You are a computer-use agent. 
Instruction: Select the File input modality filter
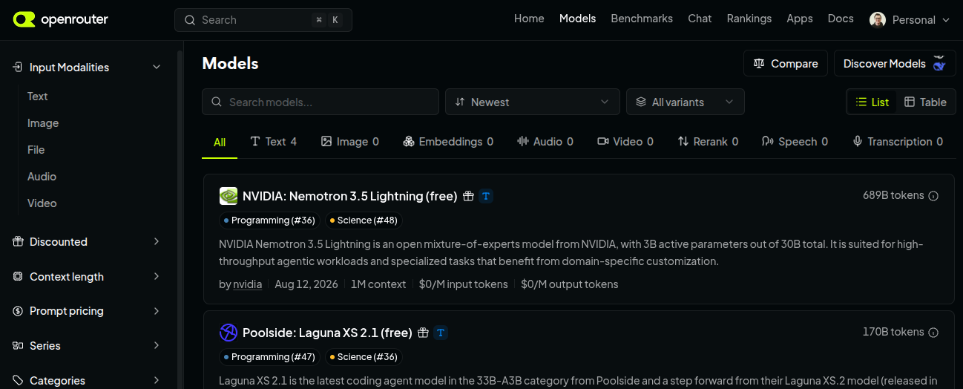click(x=36, y=150)
